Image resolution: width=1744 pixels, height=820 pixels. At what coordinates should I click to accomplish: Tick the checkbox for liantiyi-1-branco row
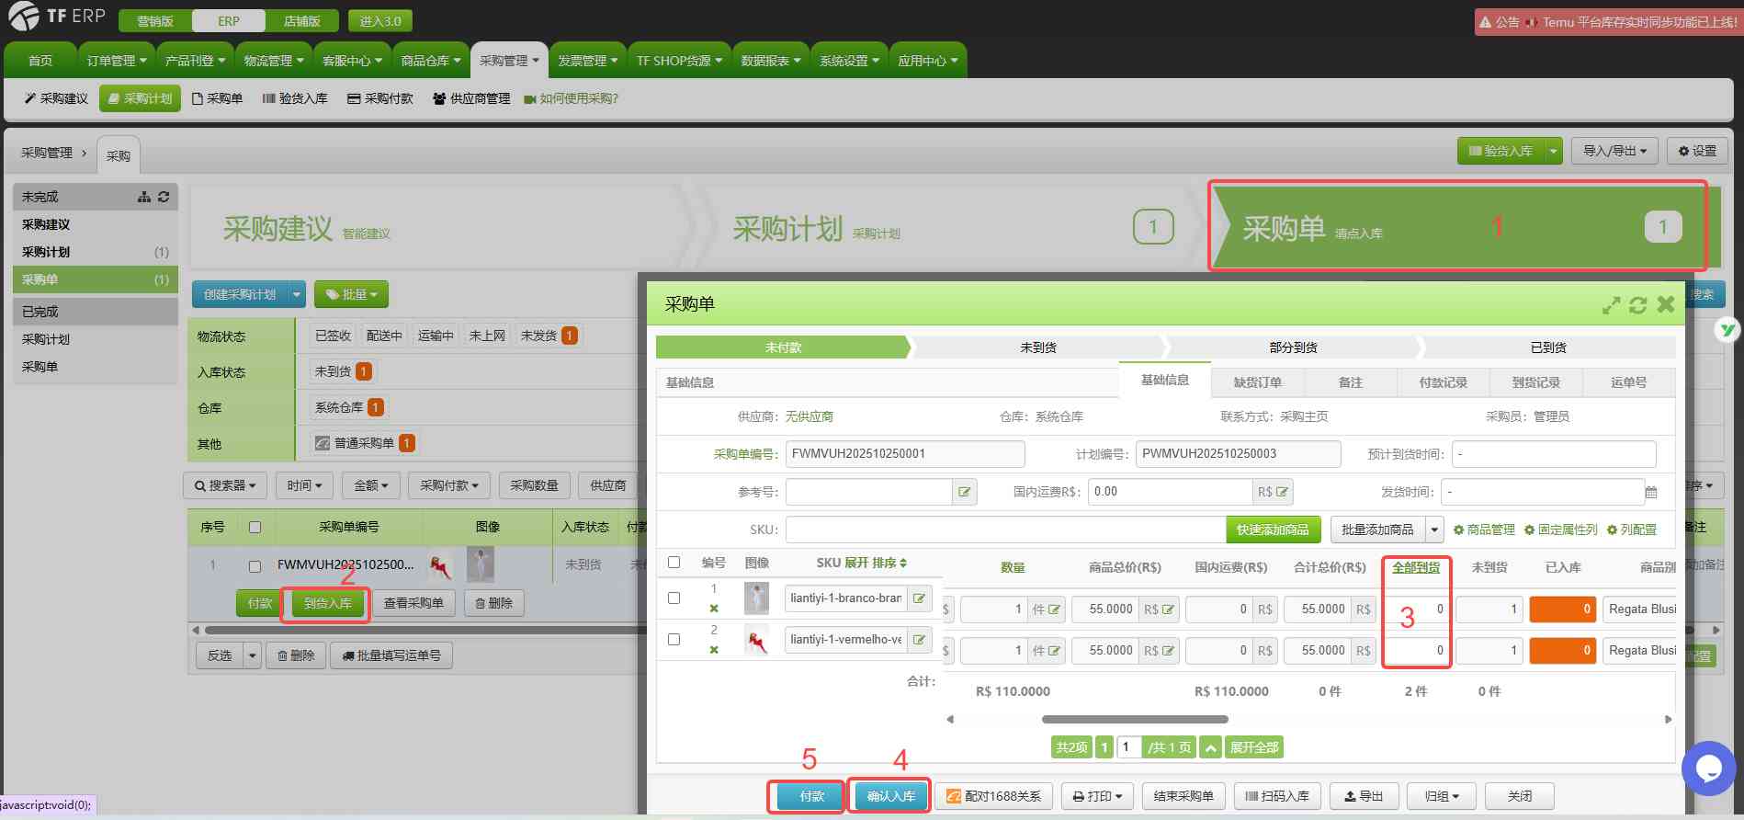point(674,598)
